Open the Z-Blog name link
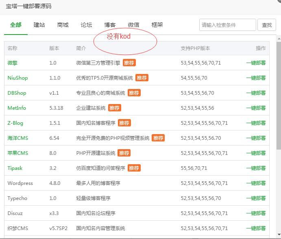The image size is (281, 239). [15, 123]
